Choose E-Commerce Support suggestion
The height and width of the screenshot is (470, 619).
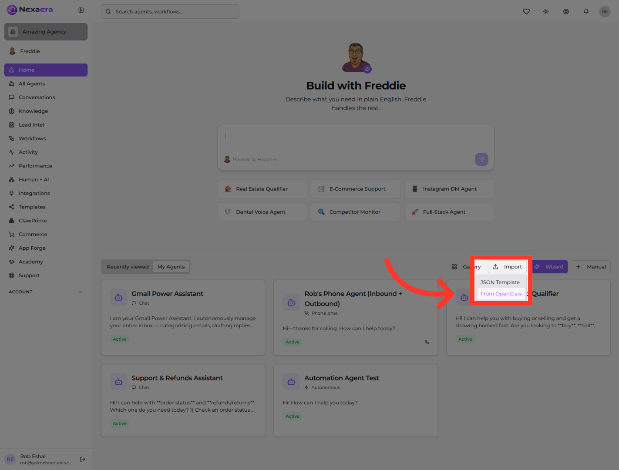[x=356, y=189]
